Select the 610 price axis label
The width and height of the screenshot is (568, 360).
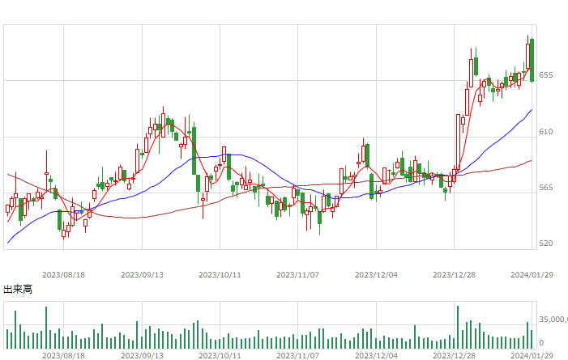pyautogui.click(x=546, y=132)
